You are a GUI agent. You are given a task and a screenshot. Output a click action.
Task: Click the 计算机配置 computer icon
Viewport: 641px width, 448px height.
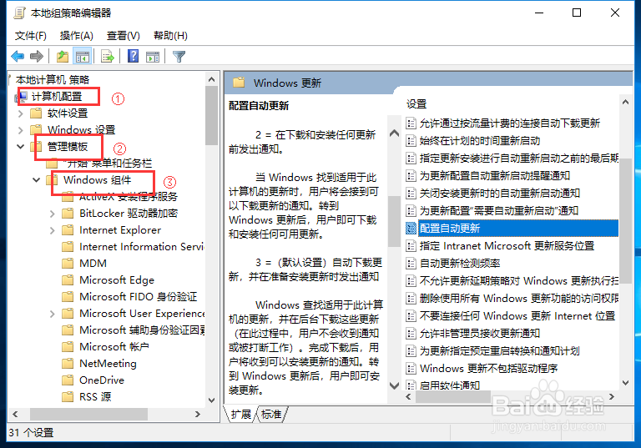pos(22,97)
